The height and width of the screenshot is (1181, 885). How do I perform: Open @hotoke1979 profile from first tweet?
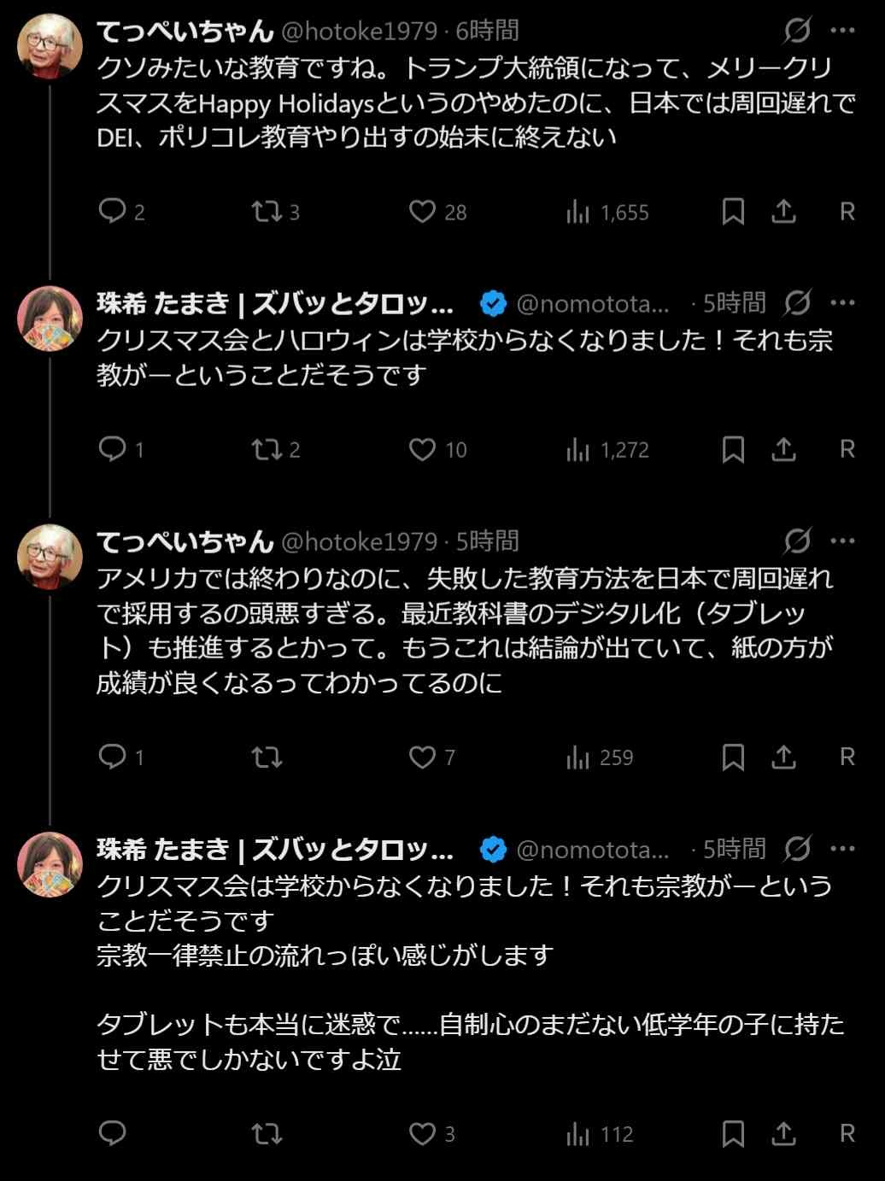point(359,32)
